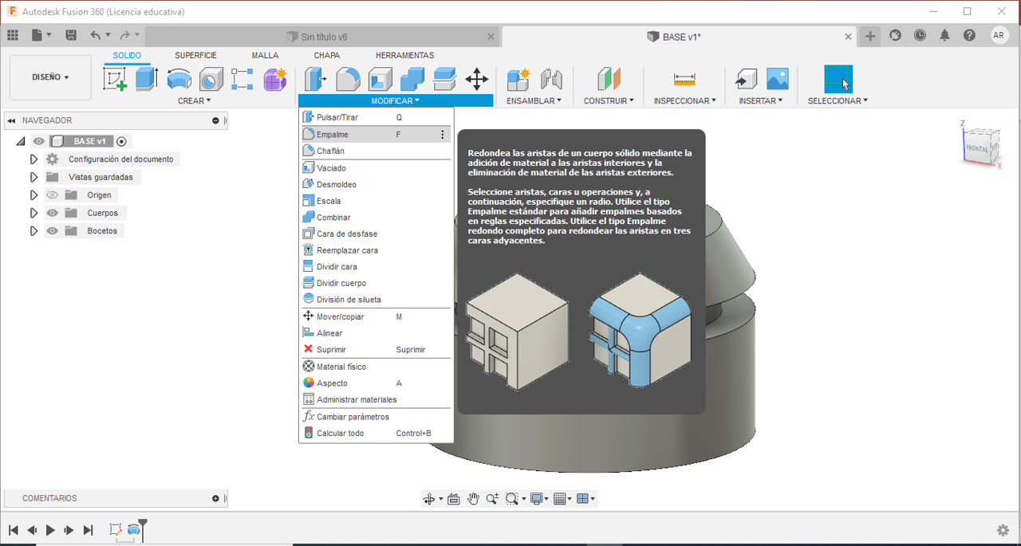Image resolution: width=1021 pixels, height=546 pixels.
Task: Open the SELECCIONAR dropdown menu
Action: click(x=838, y=101)
